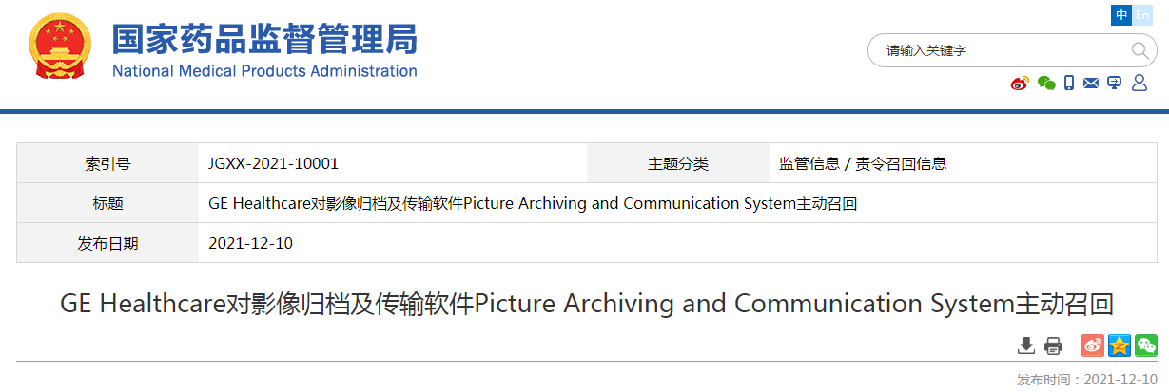Share via the green WeChat square button
This screenshot has height=392, width=1169.
[x=1146, y=345]
